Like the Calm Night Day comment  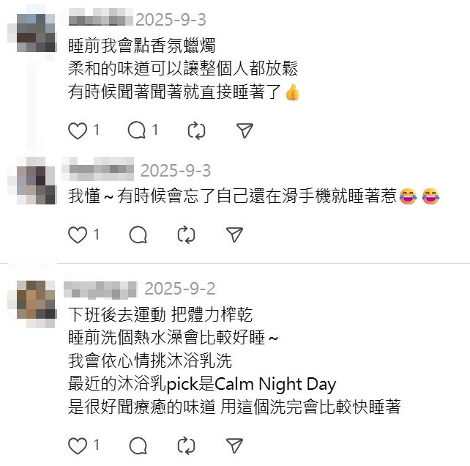tap(78, 445)
